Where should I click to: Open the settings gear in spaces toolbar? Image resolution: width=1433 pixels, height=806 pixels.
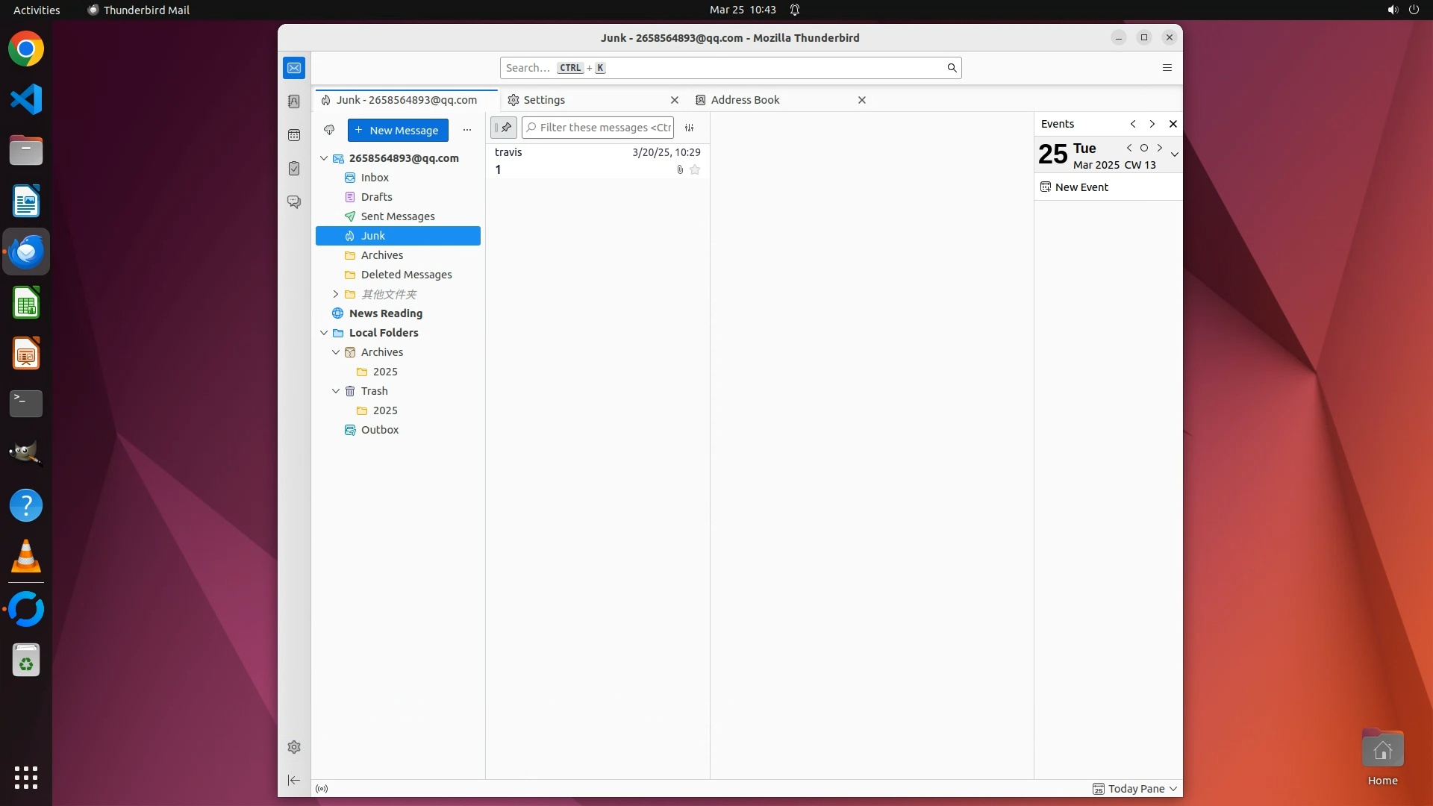(294, 747)
